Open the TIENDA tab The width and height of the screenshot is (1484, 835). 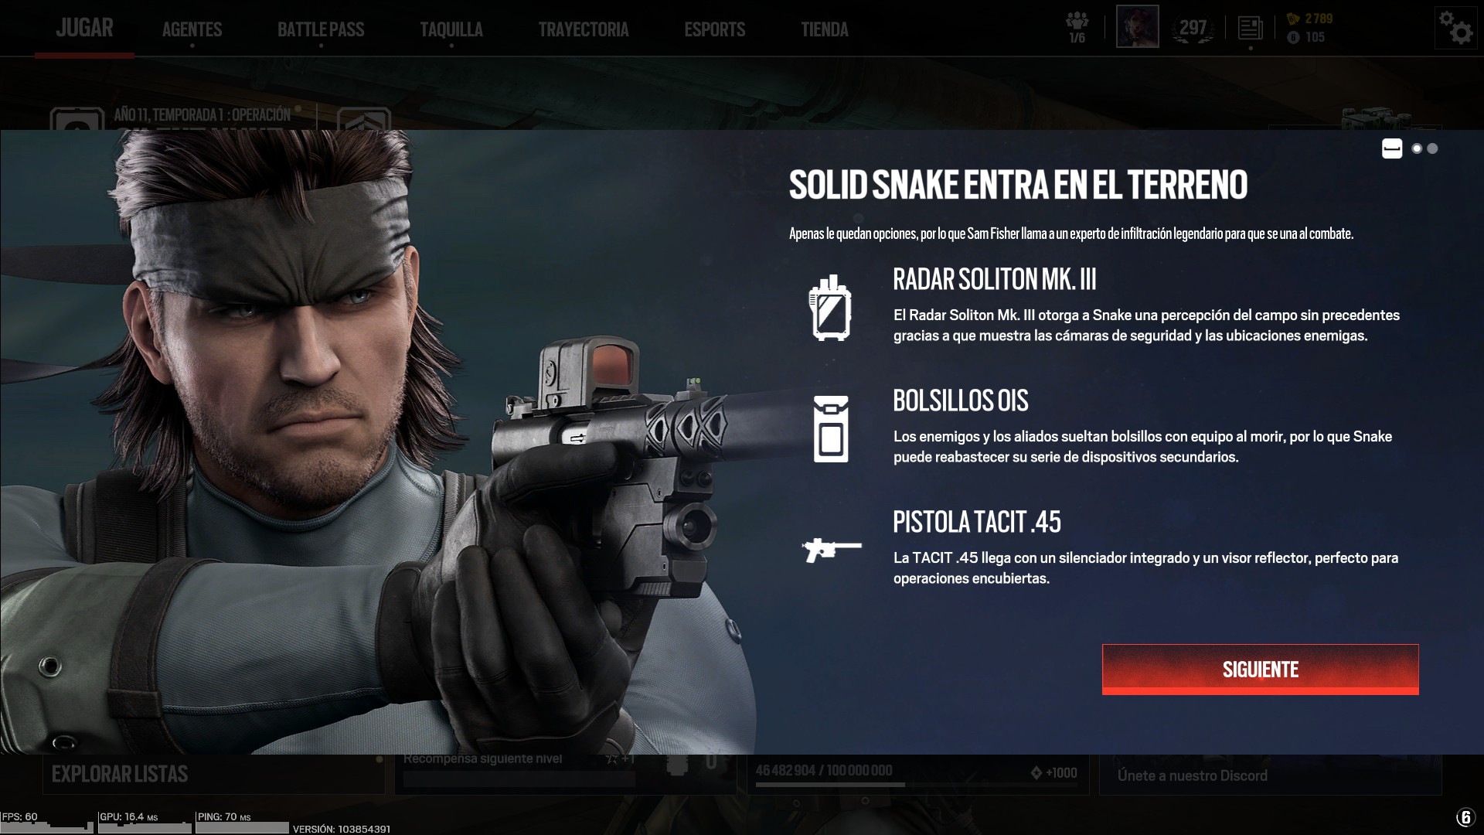pyautogui.click(x=825, y=29)
